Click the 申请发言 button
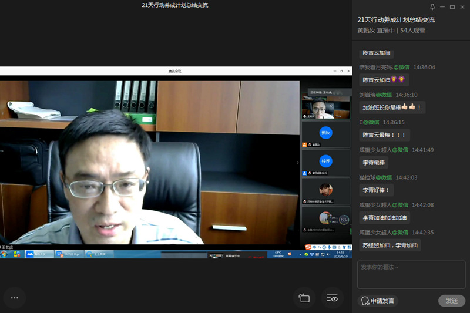This screenshot has height=313, width=470. [x=378, y=301]
